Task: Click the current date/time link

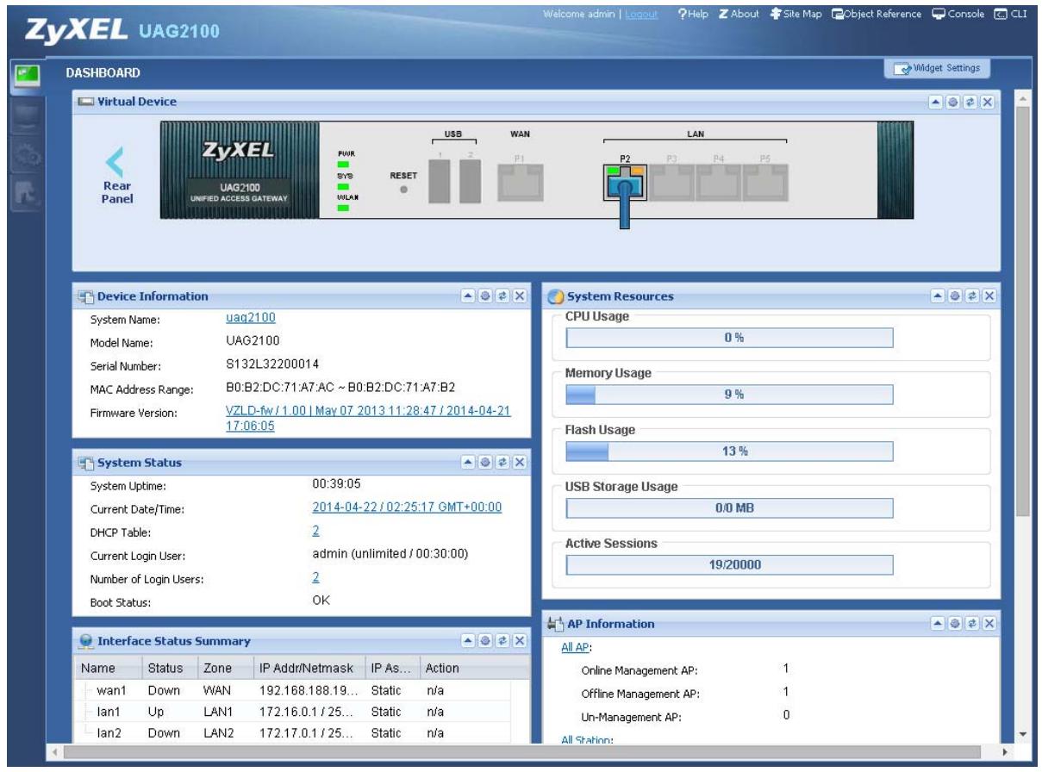Action: click(407, 507)
